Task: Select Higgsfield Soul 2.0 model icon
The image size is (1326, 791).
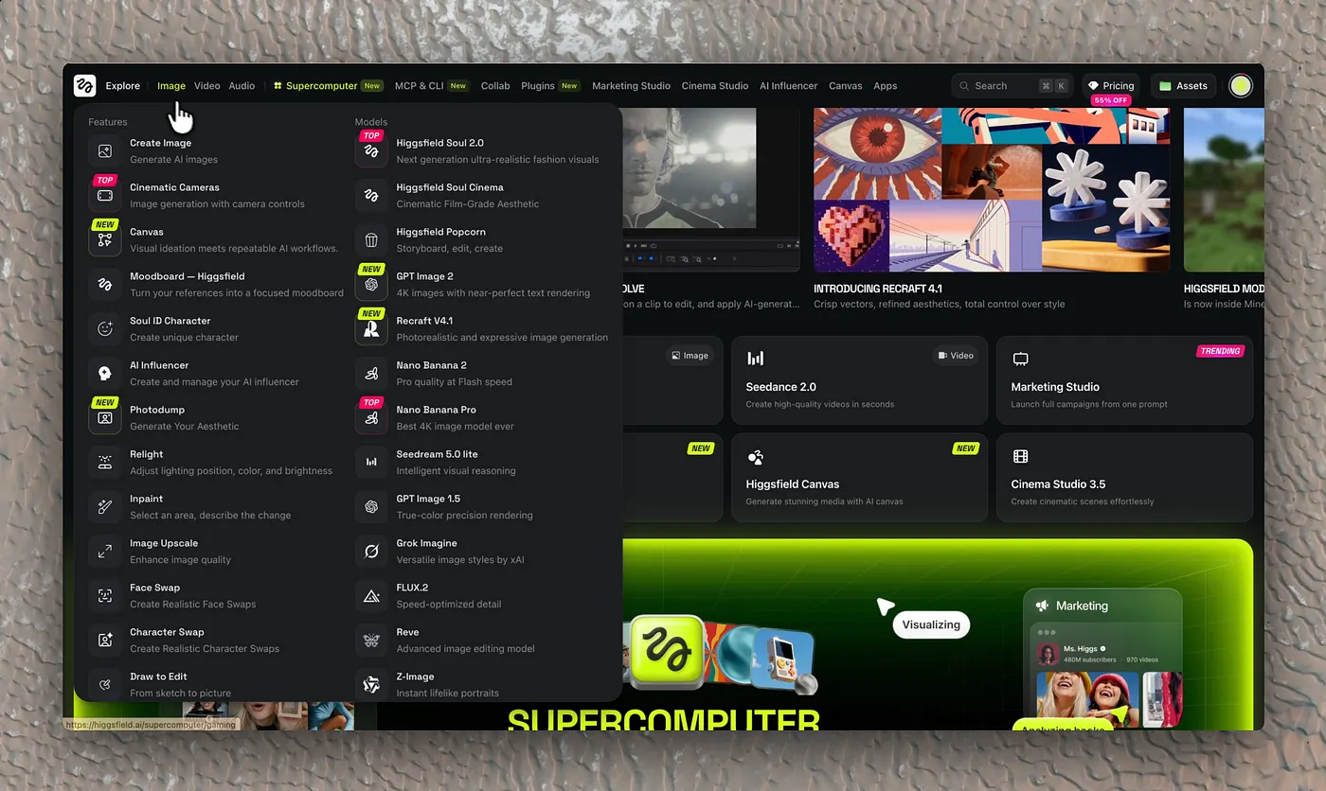Action: [x=372, y=151]
